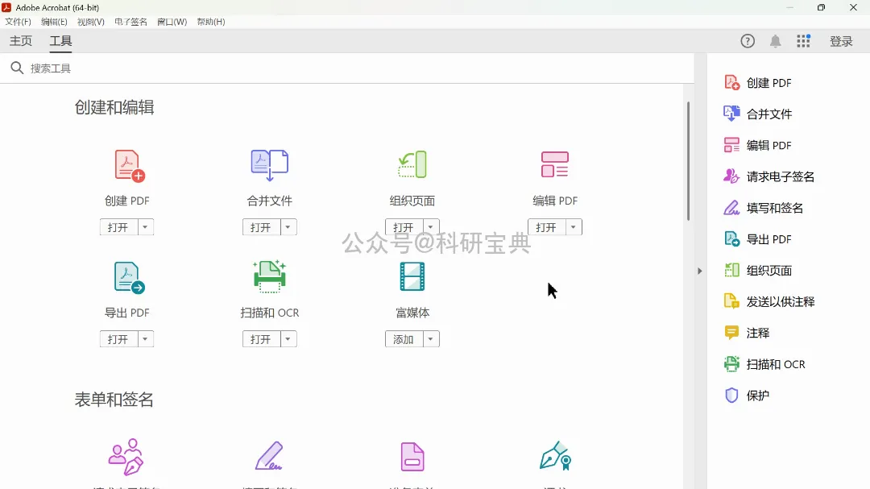
Task: Expand dropdown arrow beside 扫描和 OCR 打开 button
Action: [288, 338]
